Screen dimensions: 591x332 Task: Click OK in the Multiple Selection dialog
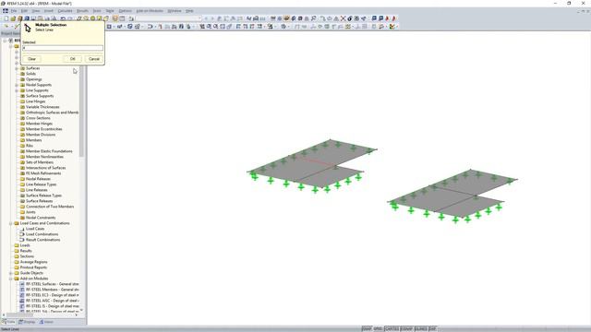(73, 59)
